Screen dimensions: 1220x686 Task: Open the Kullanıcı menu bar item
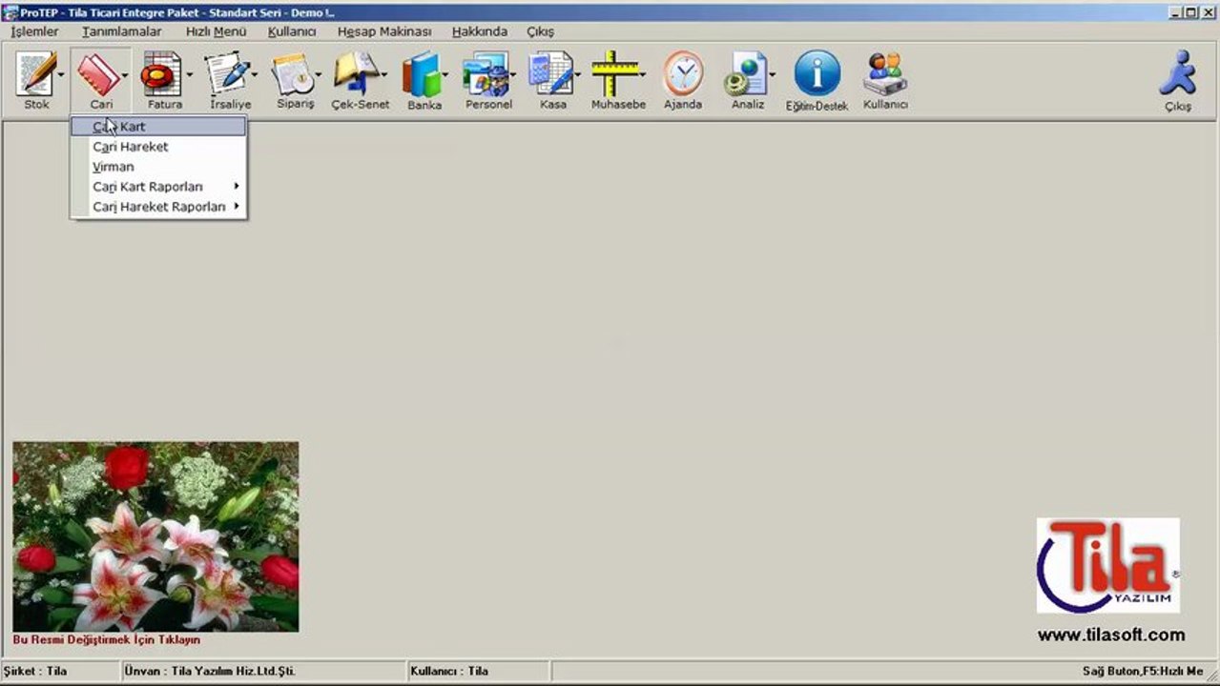tap(292, 31)
